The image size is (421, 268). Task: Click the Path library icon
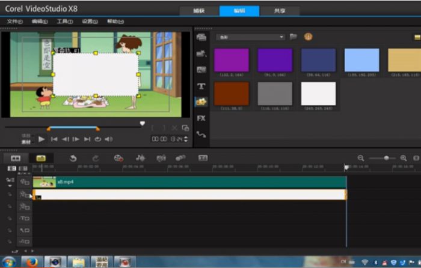coord(201,135)
